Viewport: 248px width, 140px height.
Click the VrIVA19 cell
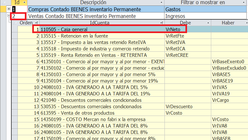tap(230, 93)
